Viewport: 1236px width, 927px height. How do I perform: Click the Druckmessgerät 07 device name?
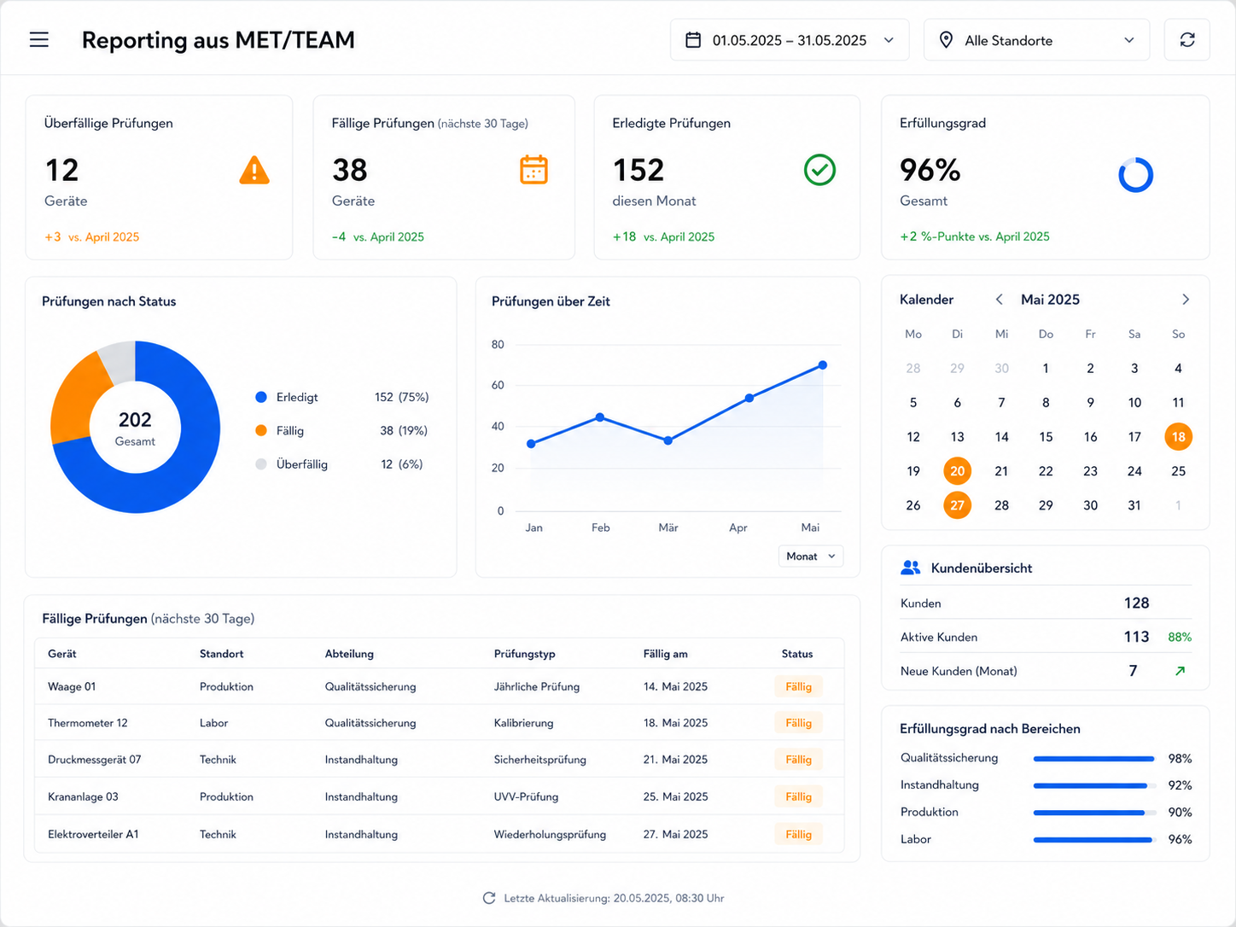coord(95,760)
